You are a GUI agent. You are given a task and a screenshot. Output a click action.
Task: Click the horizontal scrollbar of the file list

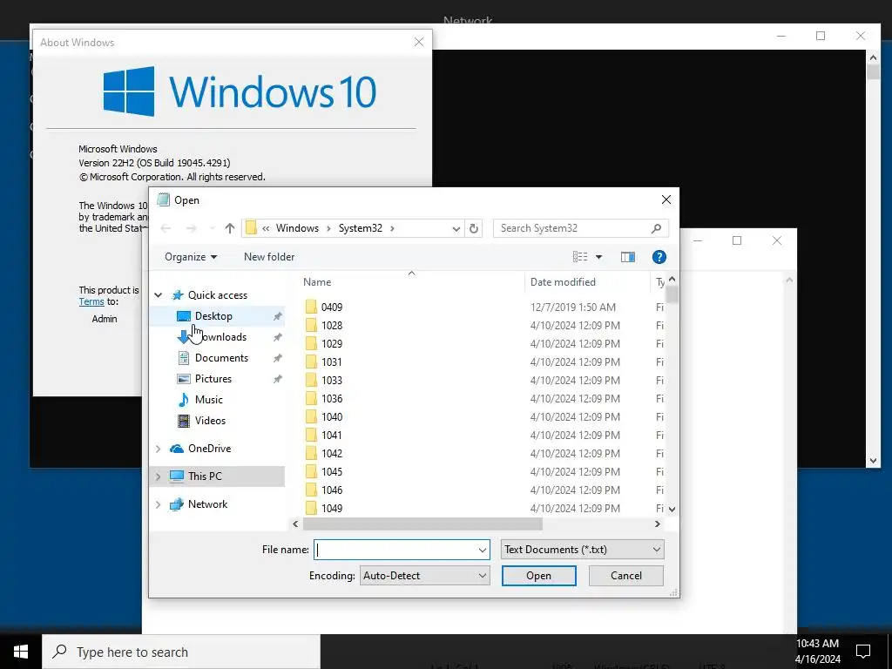tap(422, 524)
